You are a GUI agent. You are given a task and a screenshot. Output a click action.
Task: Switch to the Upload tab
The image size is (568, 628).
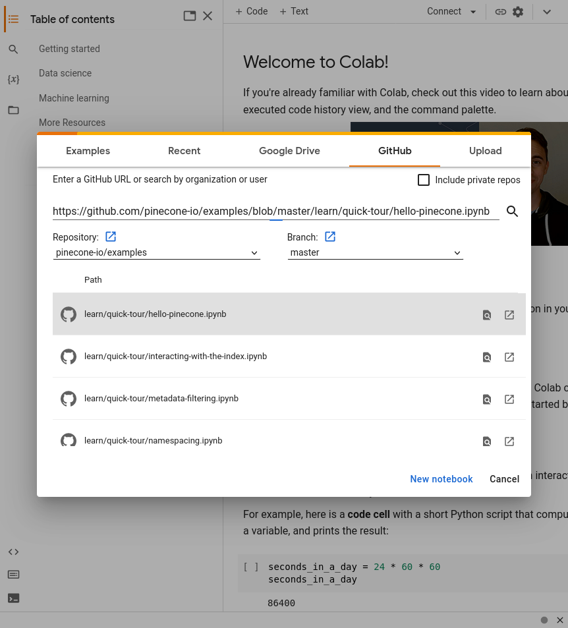[x=485, y=151]
